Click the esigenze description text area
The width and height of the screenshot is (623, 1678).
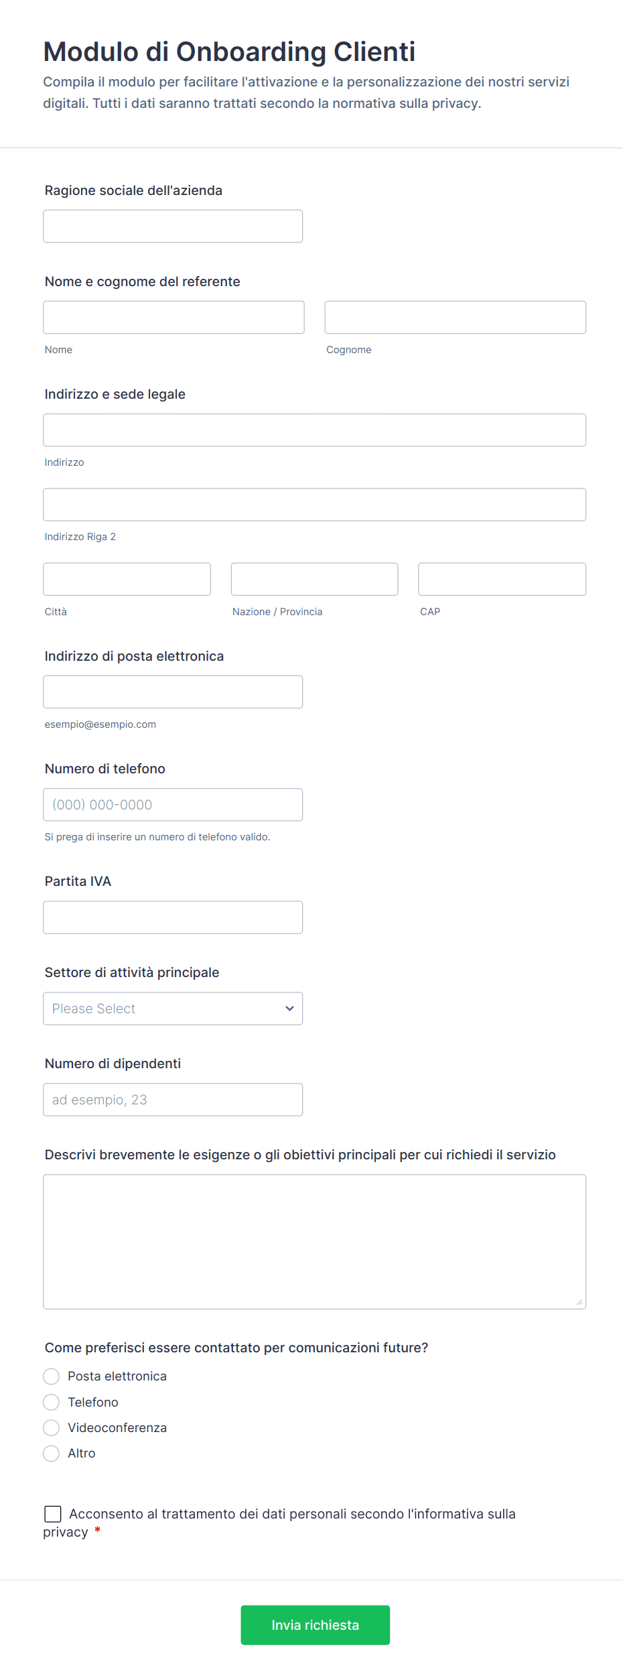pyautogui.click(x=314, y=1242)
